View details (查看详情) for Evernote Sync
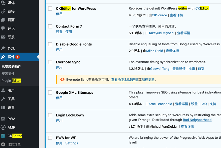Screen dimensions: 221x148 (x=179, y=69)
